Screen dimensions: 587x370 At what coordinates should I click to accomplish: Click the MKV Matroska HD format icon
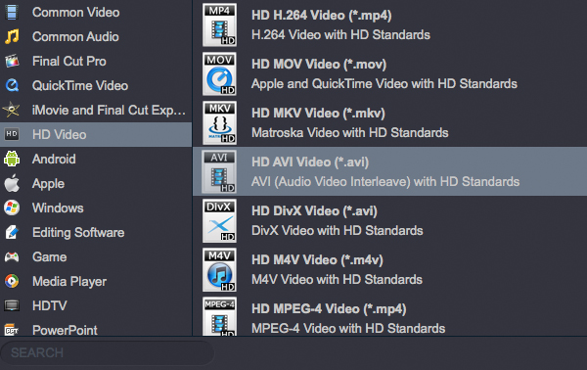point(219,122)
